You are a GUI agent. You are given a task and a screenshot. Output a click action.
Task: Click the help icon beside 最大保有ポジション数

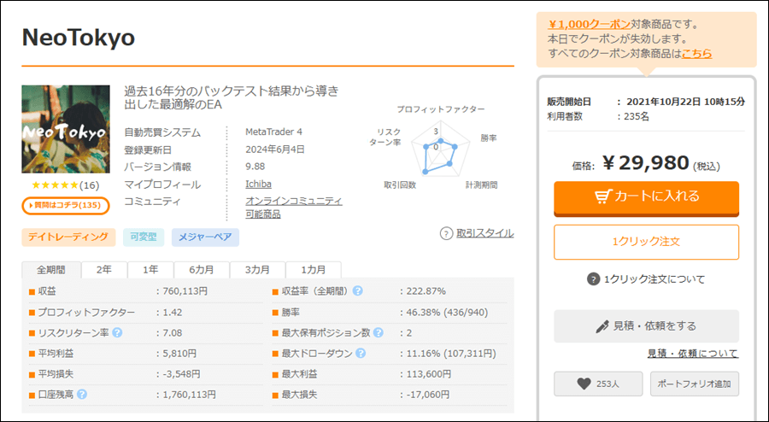click(379, 333)
